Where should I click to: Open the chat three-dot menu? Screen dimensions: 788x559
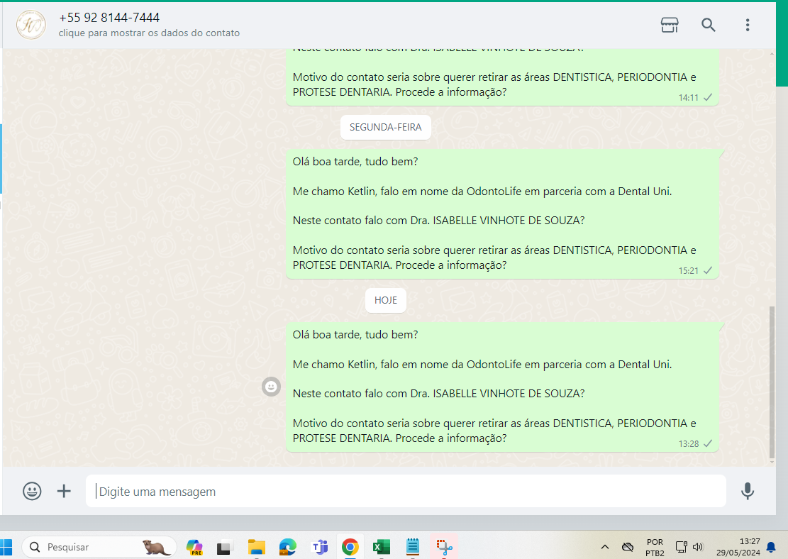[x=748, y=25]
